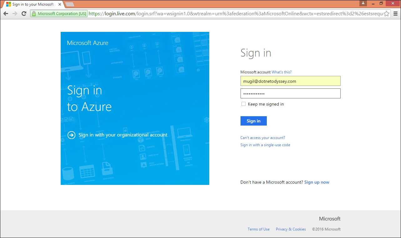Image resolution: width=401 pixels, height=238 pixels.
Task: Reload the page with the refresh icon
Action: click(24, 13)
